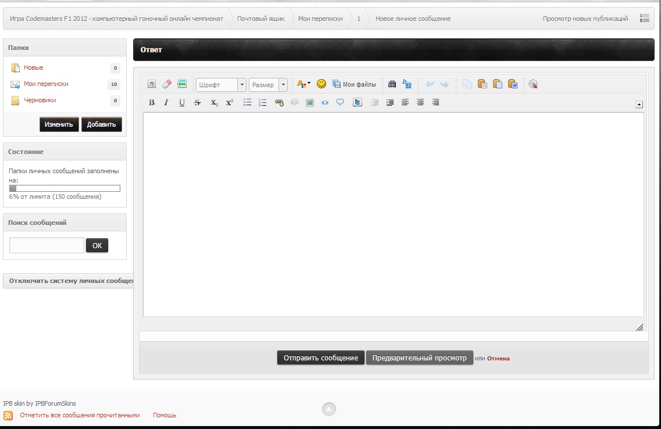Click the paste from Word icon
661x429 pixels.
click(513, 84)
